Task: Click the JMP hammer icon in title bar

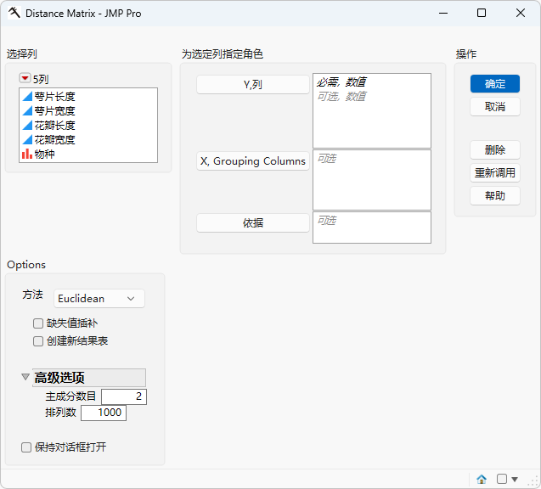Action: point(14,13)
